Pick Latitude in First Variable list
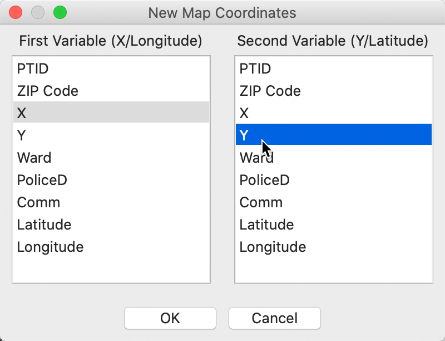 pyautogui.click(x=111, y=224)
